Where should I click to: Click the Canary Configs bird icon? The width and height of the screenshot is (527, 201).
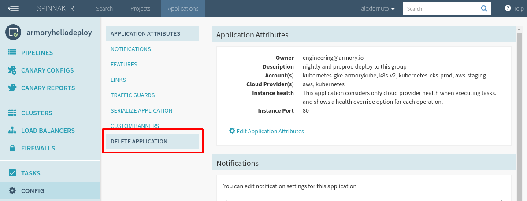(12, 70)
